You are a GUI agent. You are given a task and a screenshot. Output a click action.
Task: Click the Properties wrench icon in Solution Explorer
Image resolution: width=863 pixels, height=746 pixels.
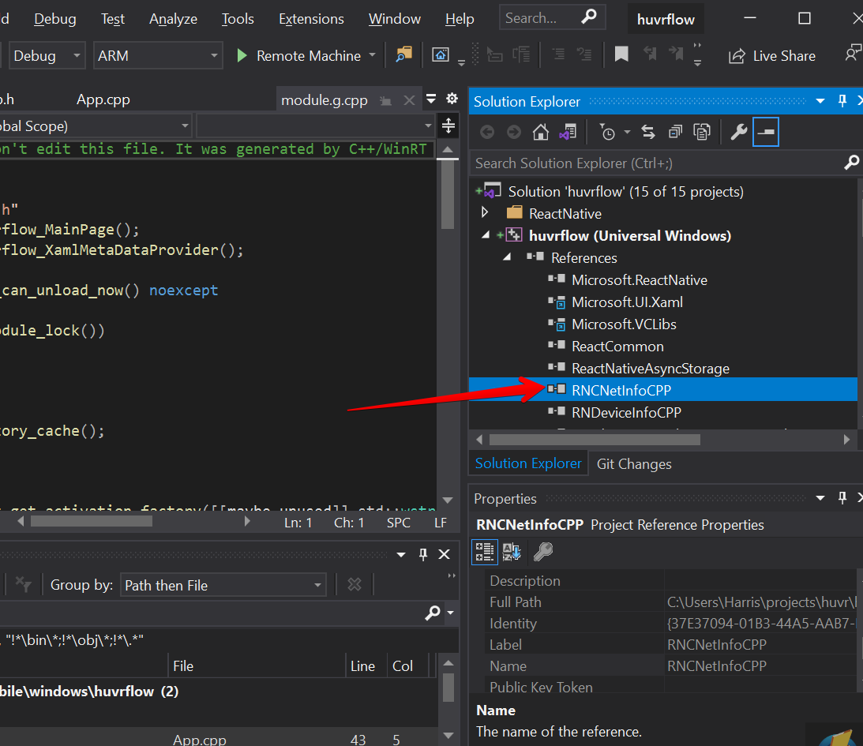739,132
